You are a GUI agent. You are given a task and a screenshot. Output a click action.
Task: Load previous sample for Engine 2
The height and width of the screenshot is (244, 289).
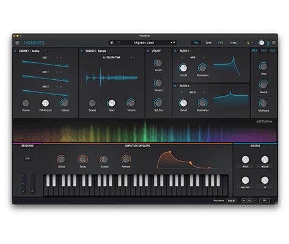click(x=131, y=57)
